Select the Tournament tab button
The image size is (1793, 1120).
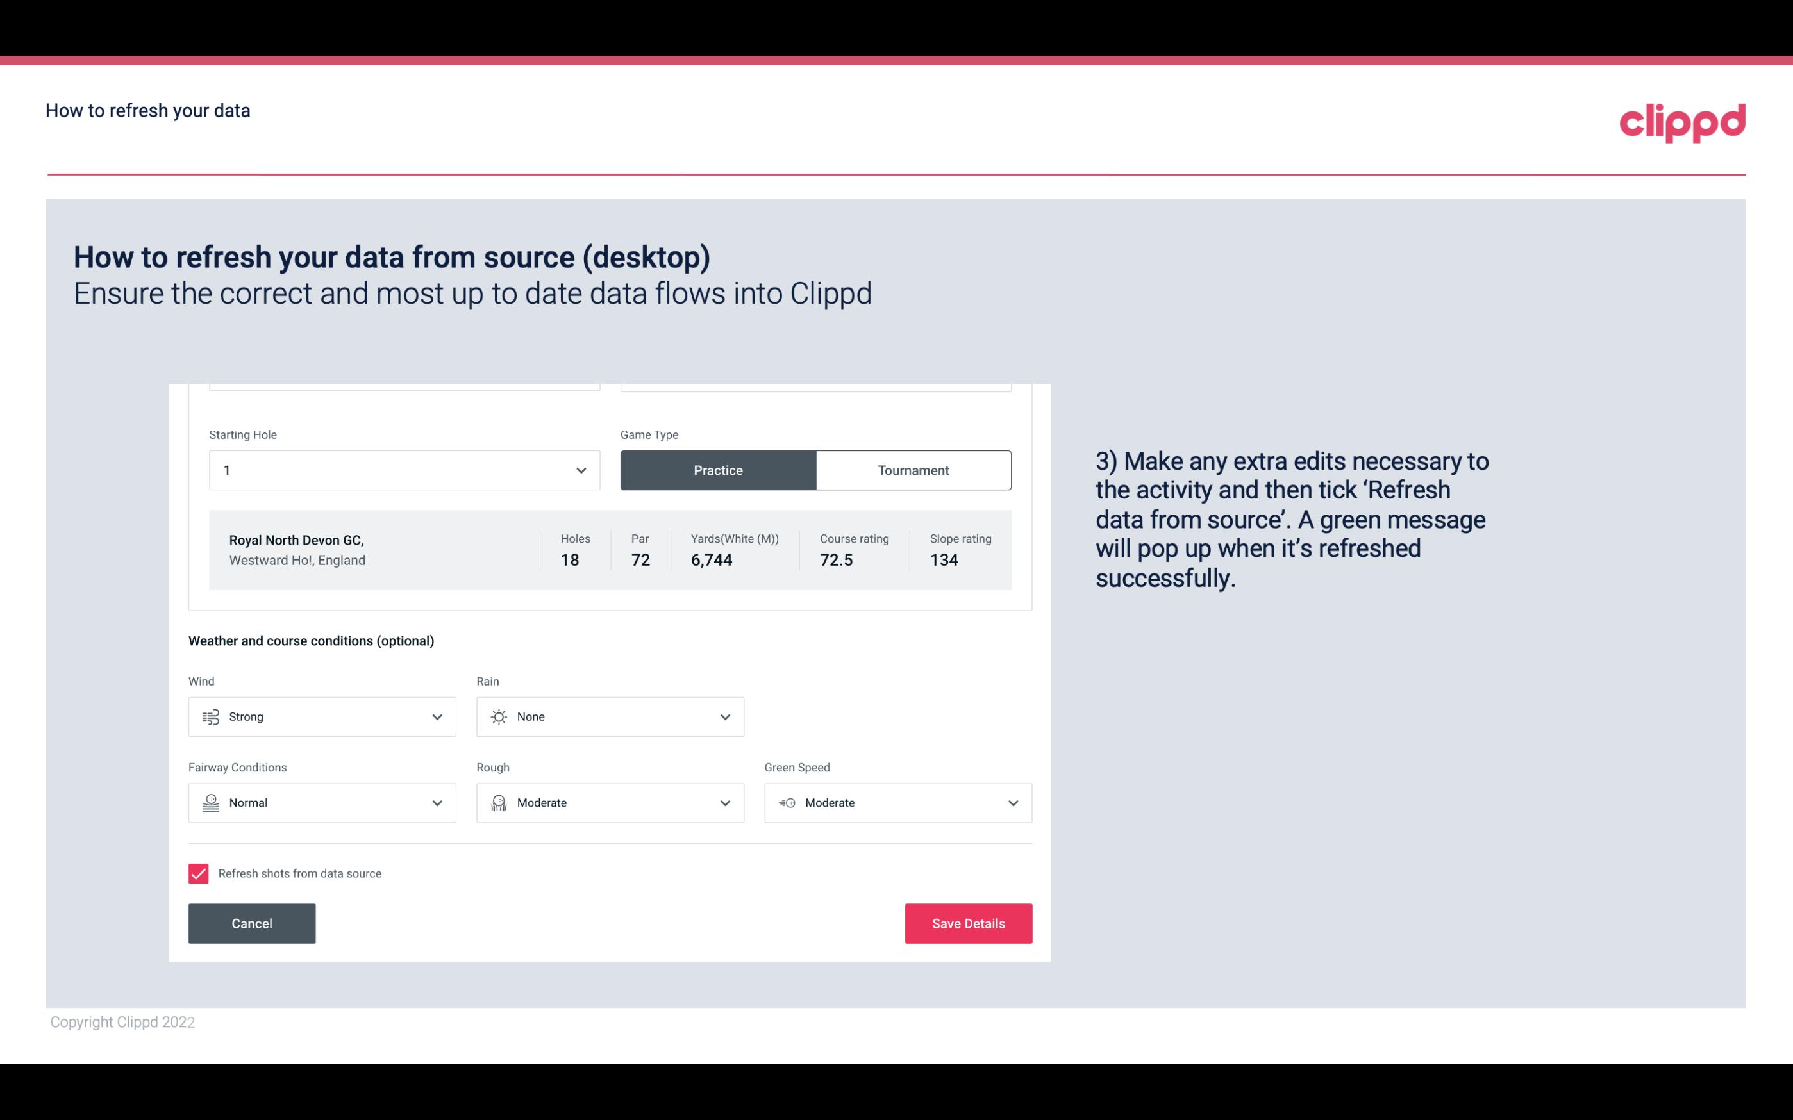pos(913,470)
